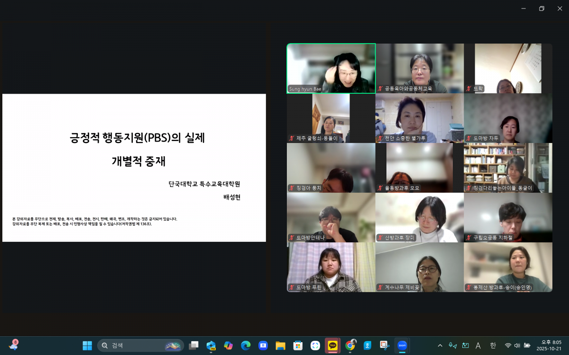Expand the hidden system tray icons chevron
This screenshot has width=569, height=355.
pos(440,346)
